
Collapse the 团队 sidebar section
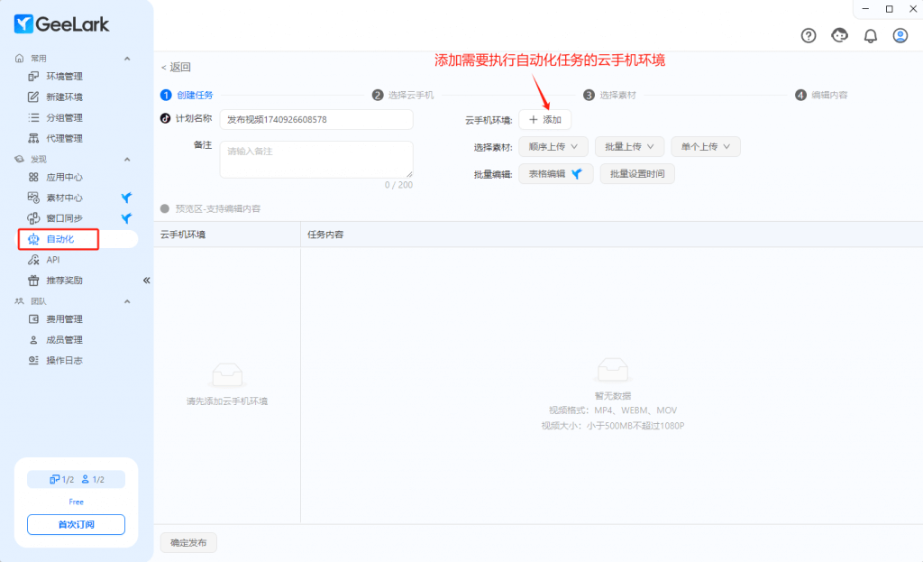pyautogui.click(x=127, y=301)
